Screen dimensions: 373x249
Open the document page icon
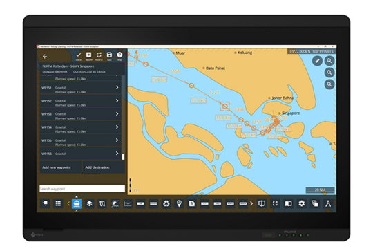[x=192, y=203]
